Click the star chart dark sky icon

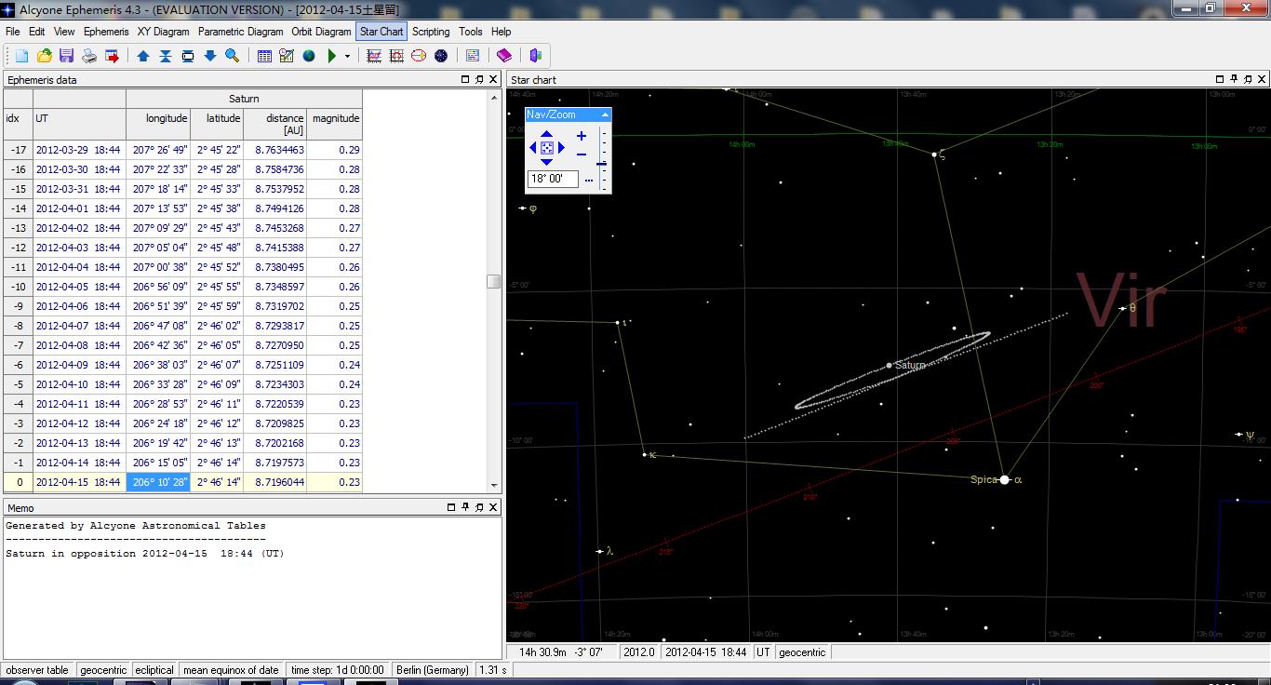pyautogui.click(x=441, y=56)
